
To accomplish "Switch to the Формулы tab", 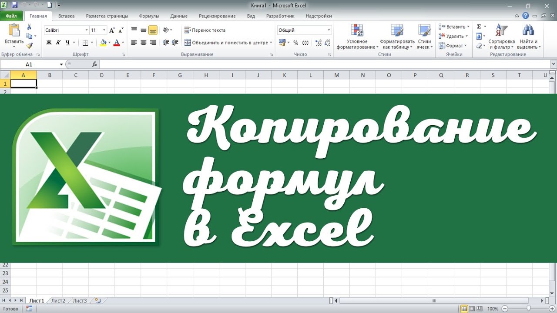I will [x=149, y=16].
